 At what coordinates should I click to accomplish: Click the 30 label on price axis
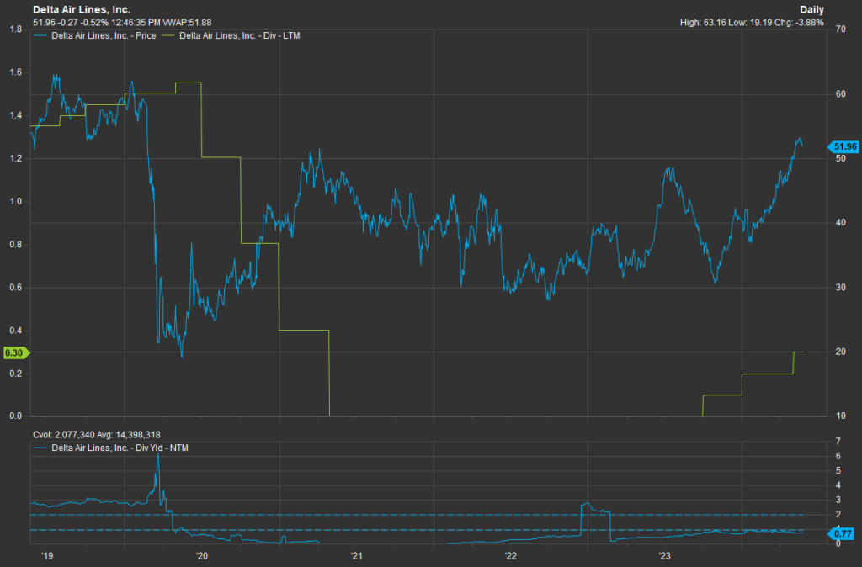841,288
